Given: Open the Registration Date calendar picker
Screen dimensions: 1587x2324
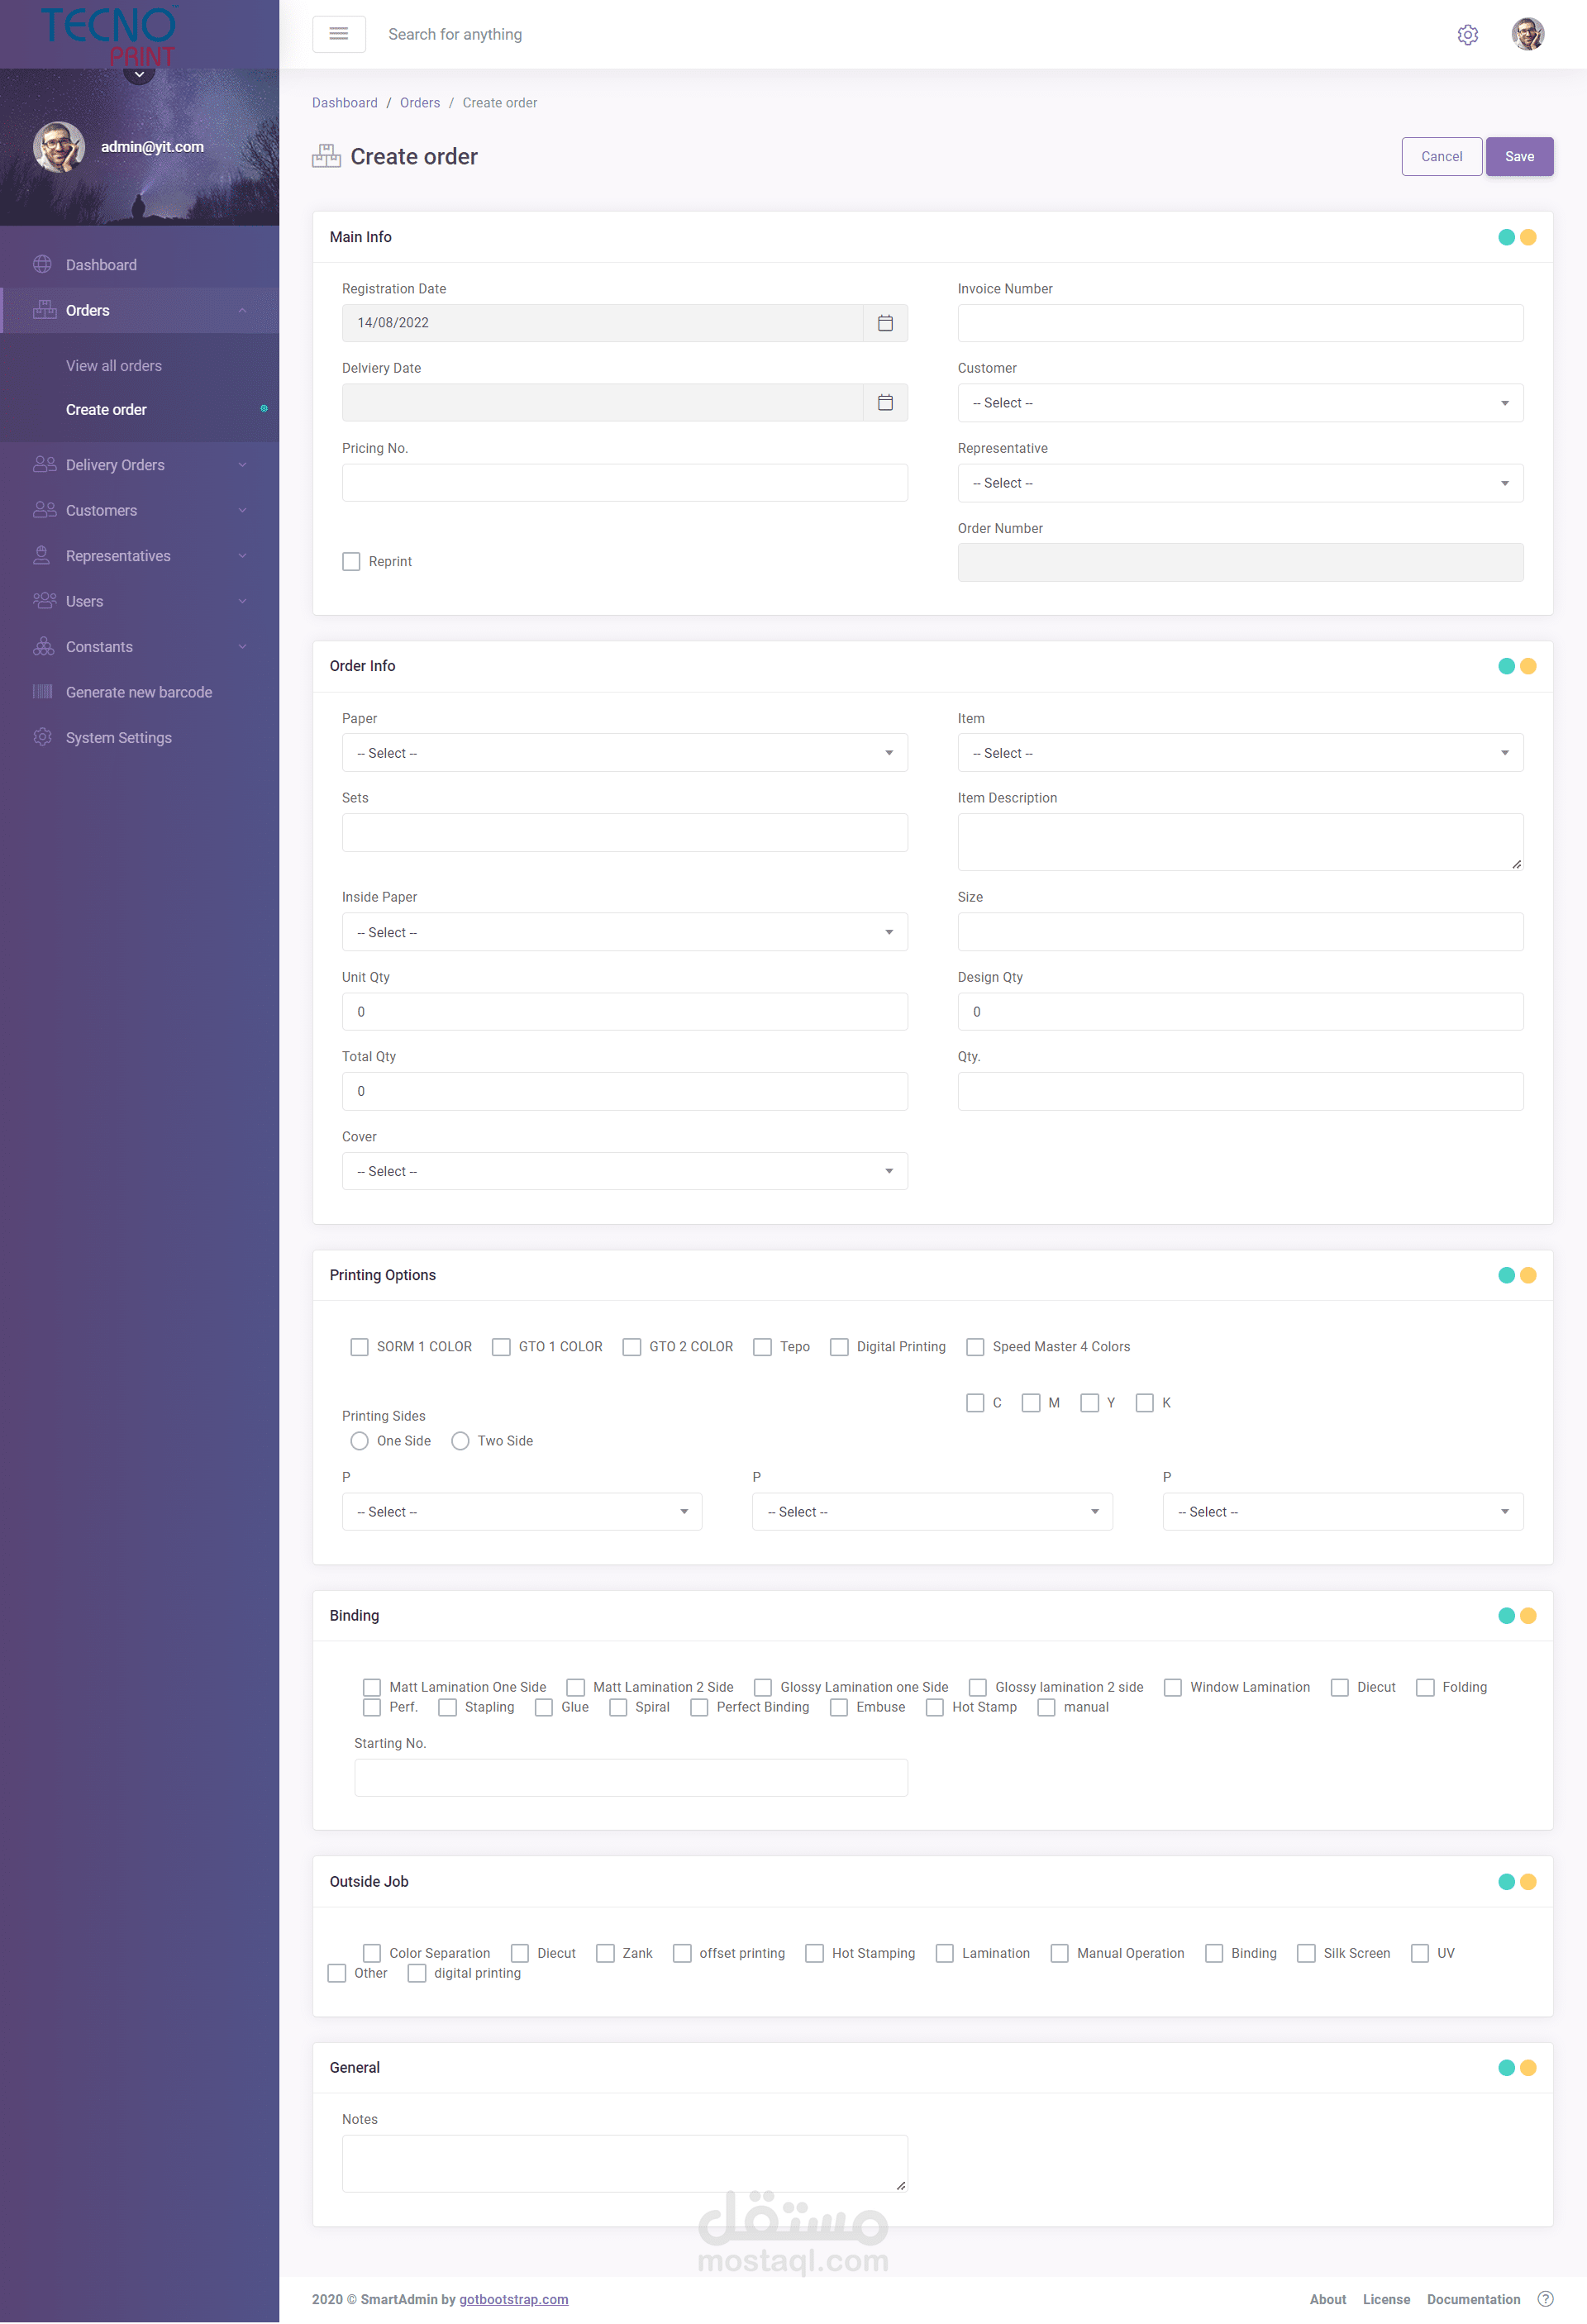Looking at the screenshot, I should click(885, 323).
